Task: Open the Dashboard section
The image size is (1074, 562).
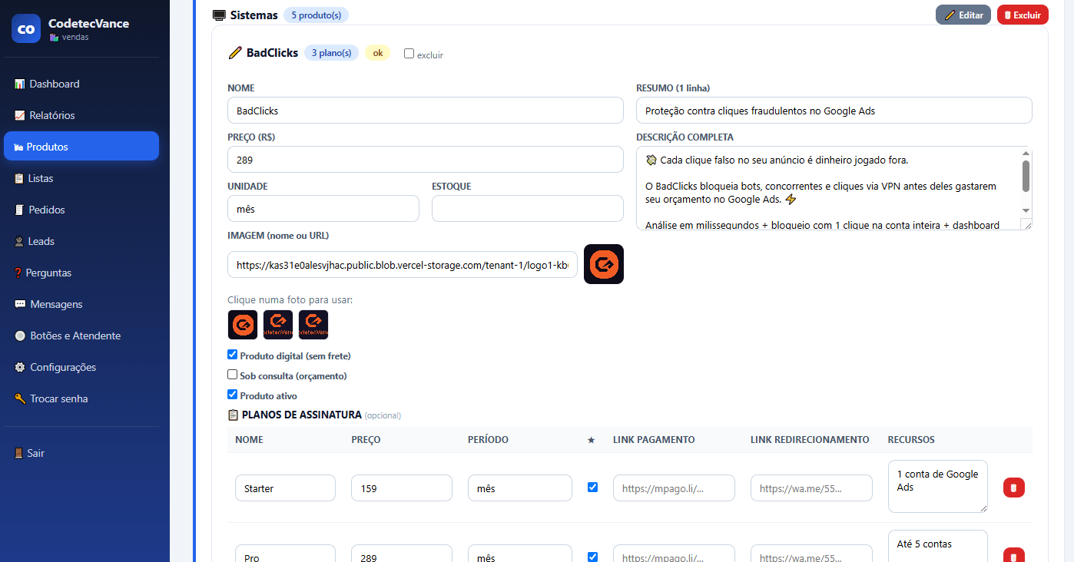Action: coord(81,84)
